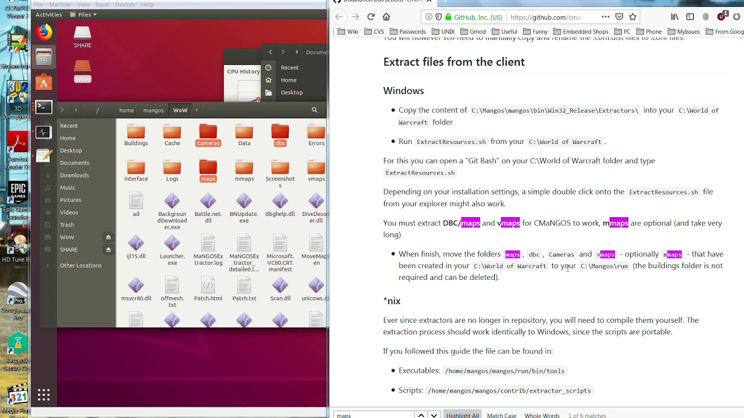Select the Cameras folder
The width and height of the screenshot is (744, 418).
(208, 135)
